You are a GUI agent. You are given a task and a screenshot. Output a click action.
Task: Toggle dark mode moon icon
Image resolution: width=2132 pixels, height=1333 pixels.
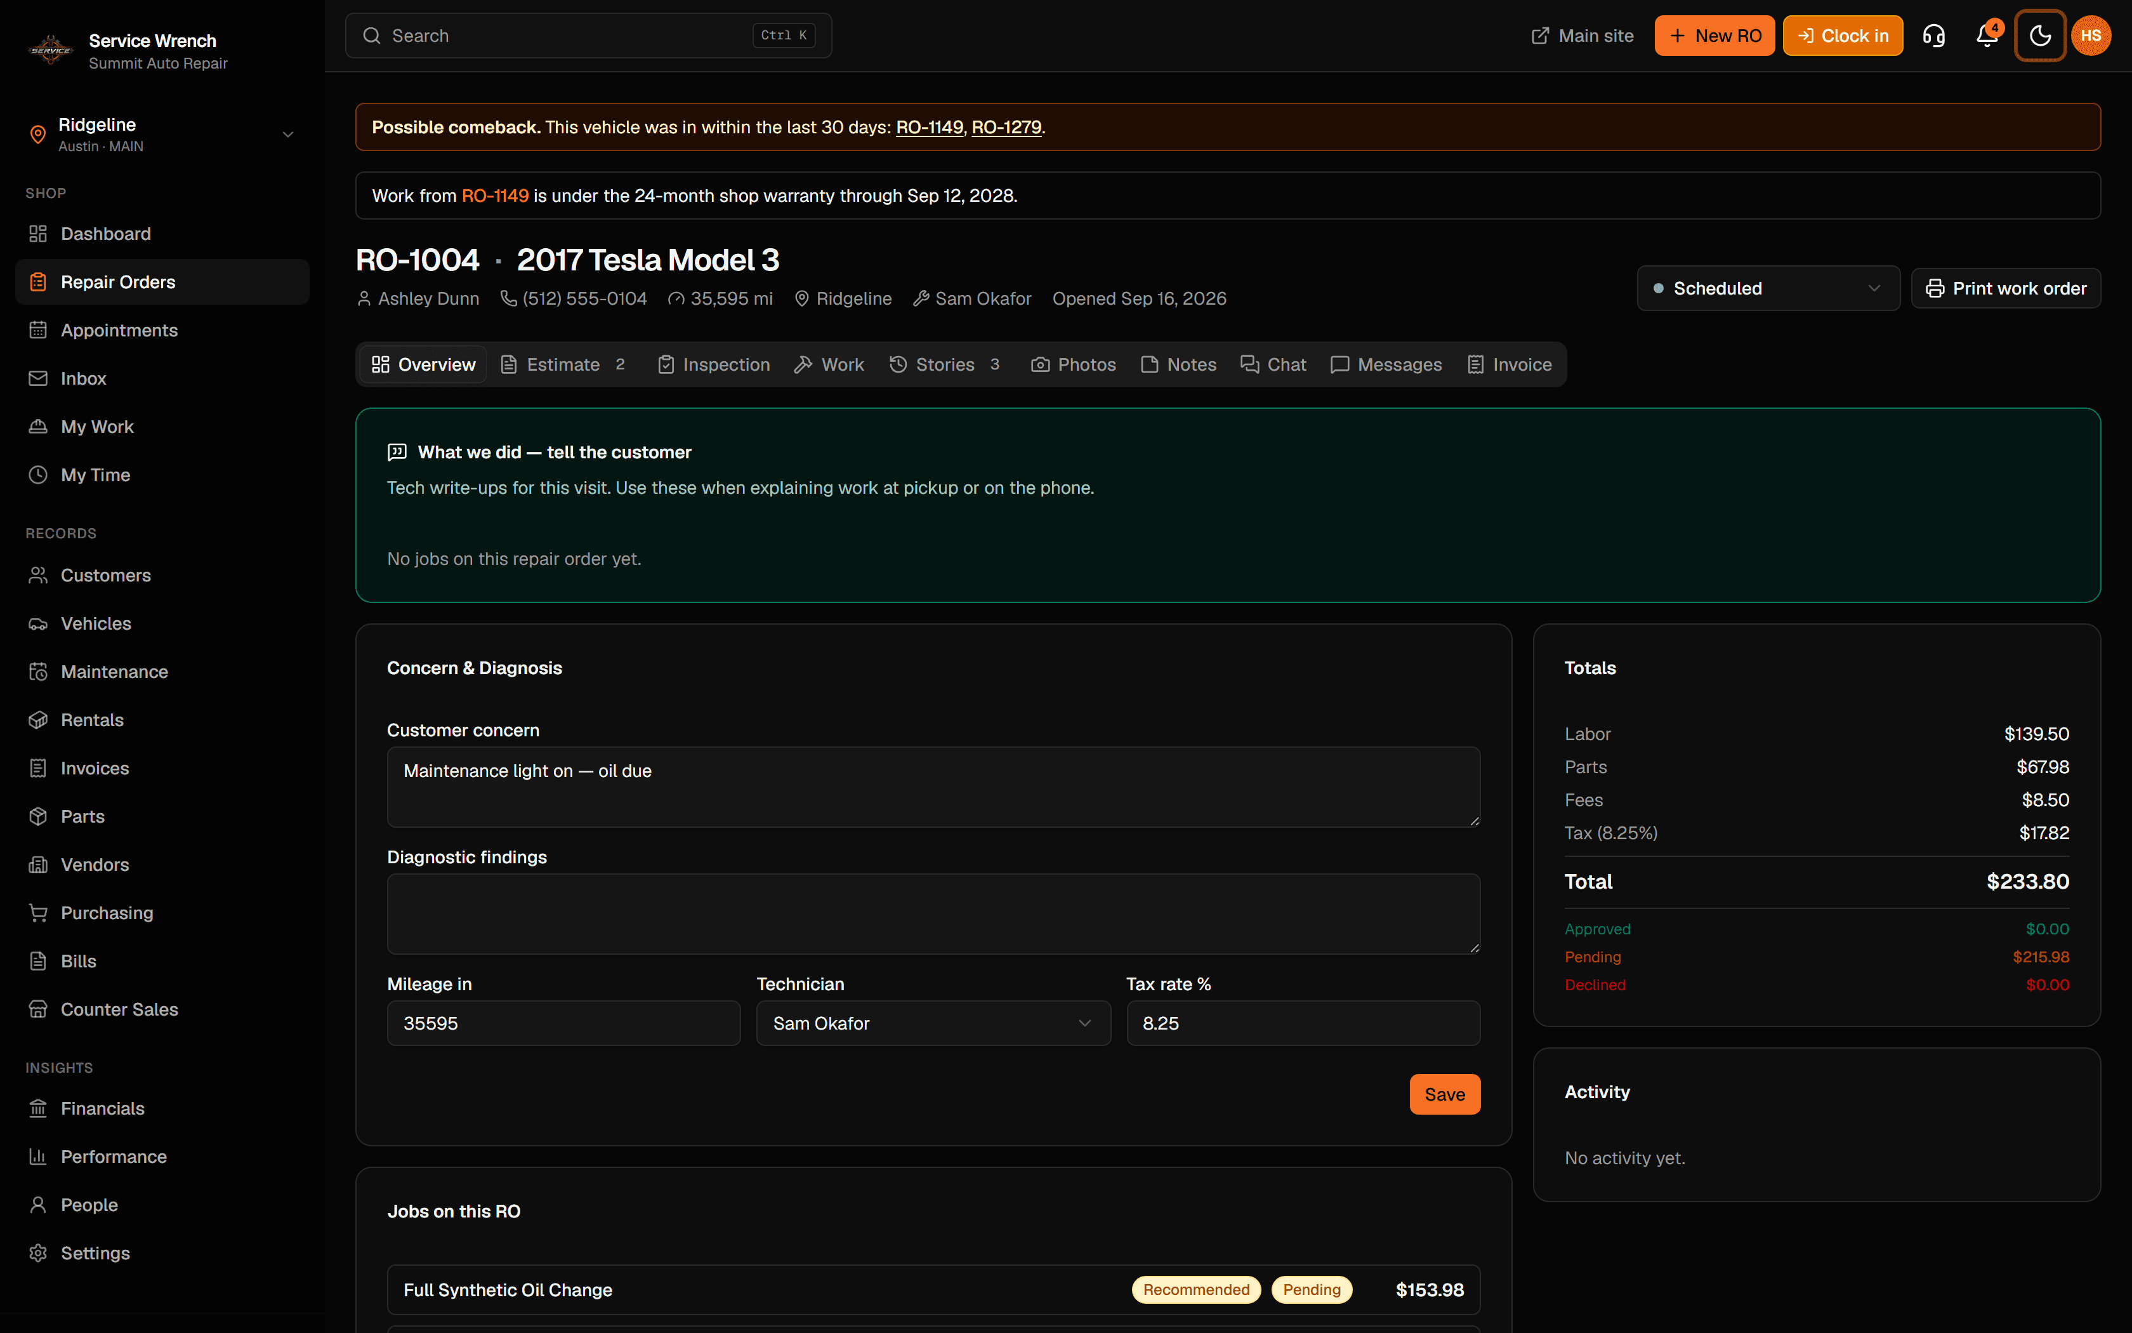pos(2041,36)
